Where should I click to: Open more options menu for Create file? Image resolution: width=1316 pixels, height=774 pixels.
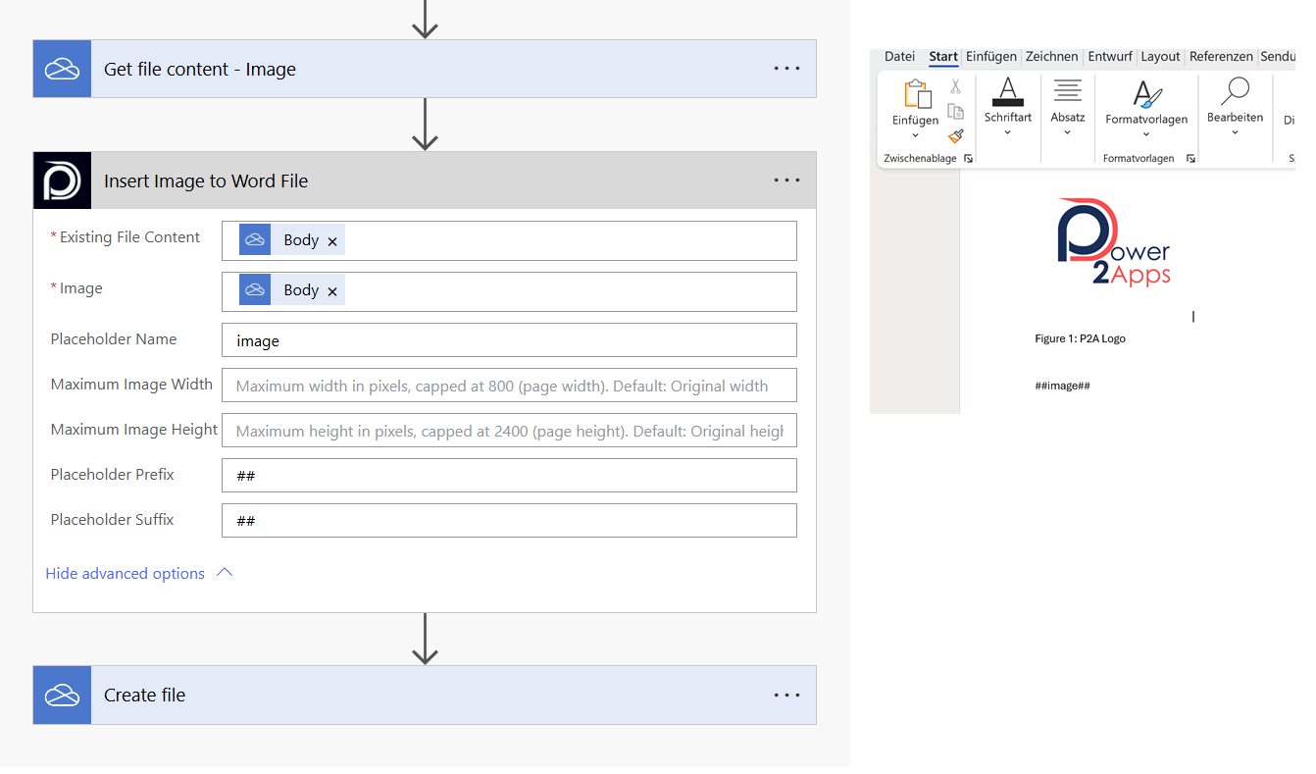click(x=786, y=696)
